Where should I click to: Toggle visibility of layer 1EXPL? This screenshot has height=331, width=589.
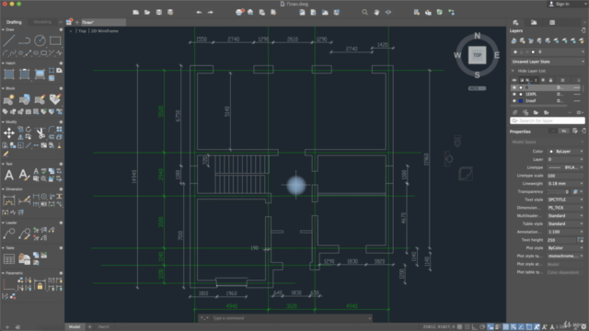(x=514, y=94)
